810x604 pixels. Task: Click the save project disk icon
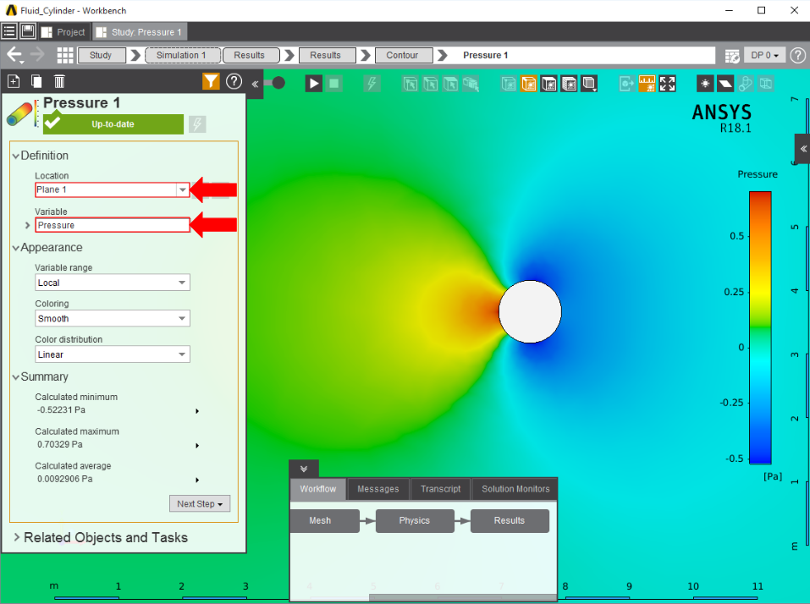(x=28, y=31)
